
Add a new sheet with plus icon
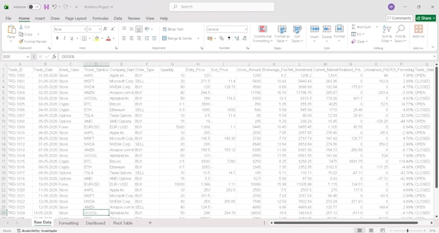pyautogui.click(x=150, y=223)
